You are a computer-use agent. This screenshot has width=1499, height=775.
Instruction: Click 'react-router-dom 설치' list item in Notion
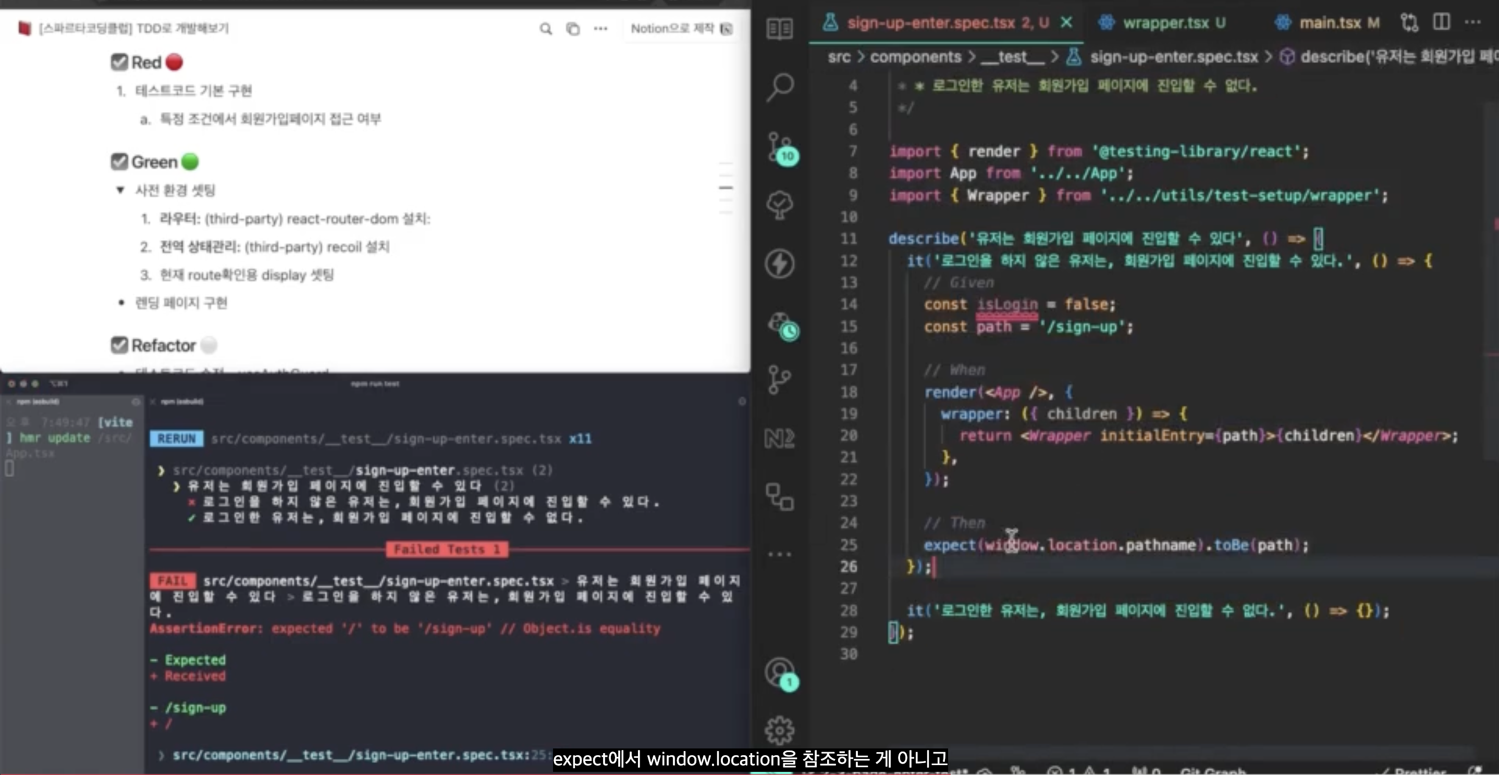tap(294, 219)
